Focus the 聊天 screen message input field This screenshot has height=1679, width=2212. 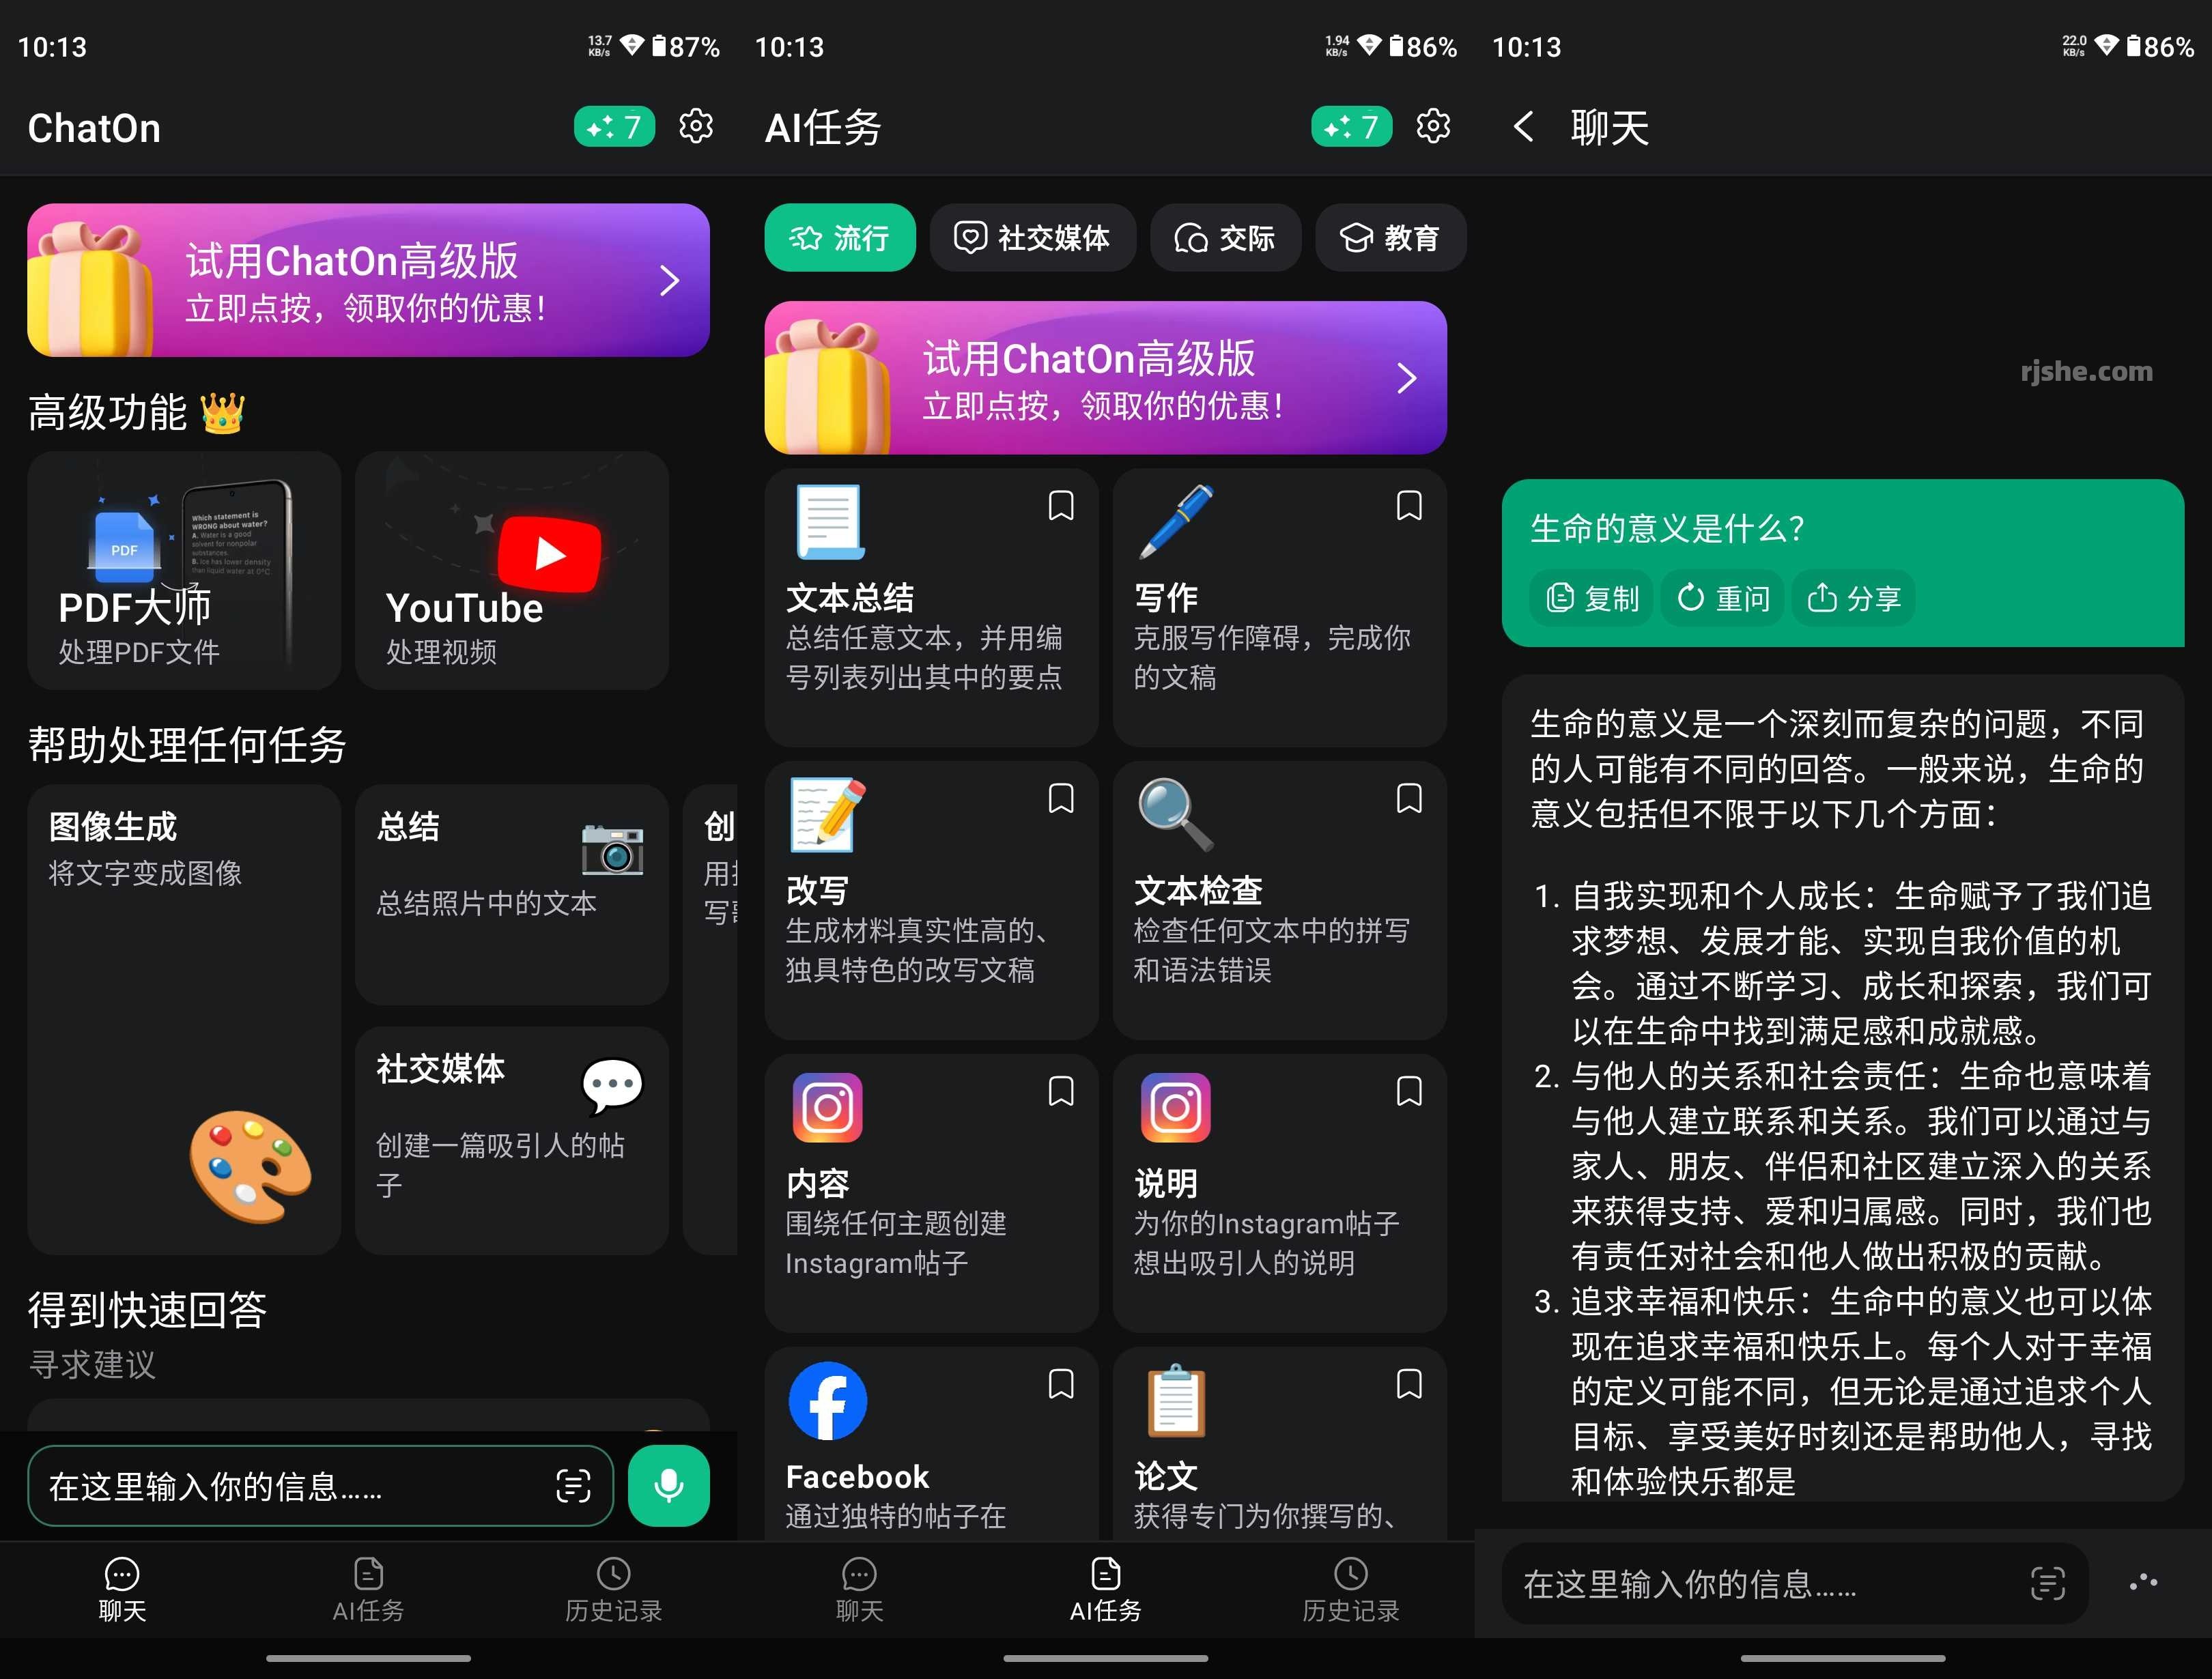[x=1795, y=1584]
